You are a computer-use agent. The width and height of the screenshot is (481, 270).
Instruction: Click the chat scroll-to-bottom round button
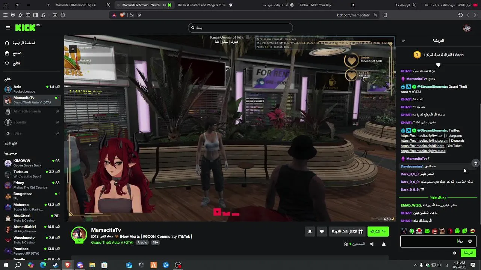click(476, 163)
